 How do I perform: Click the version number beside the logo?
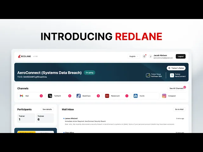(35, 56)
